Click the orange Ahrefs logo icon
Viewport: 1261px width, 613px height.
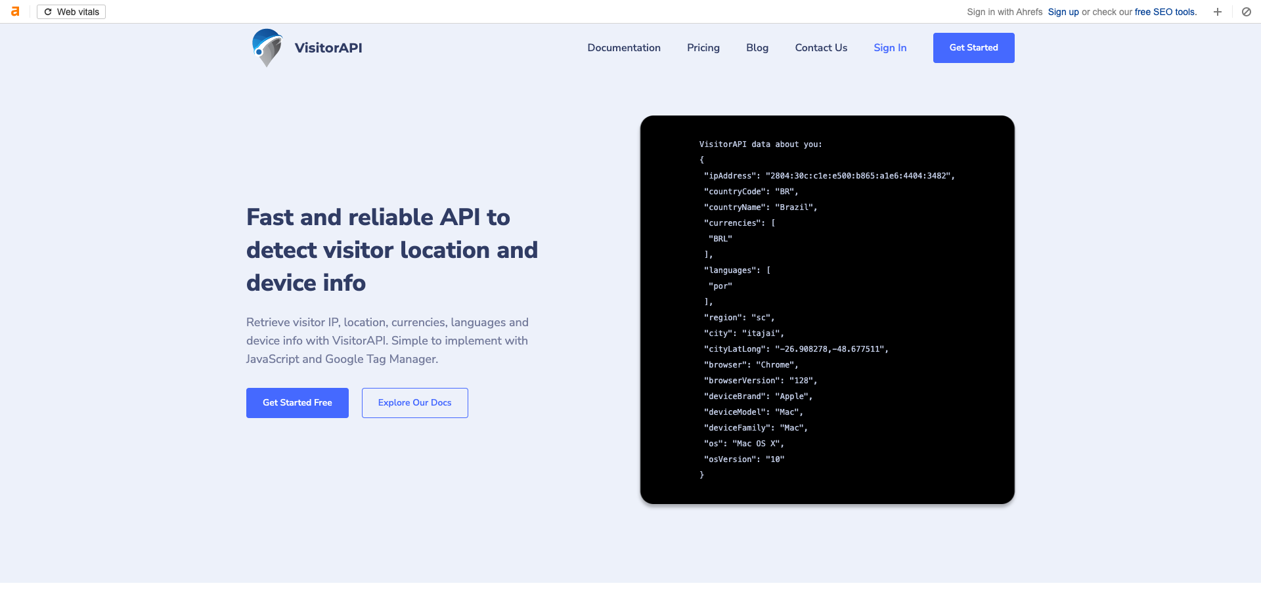(15, 12)
